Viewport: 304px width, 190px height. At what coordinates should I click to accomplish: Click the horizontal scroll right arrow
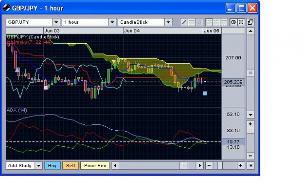200,166
